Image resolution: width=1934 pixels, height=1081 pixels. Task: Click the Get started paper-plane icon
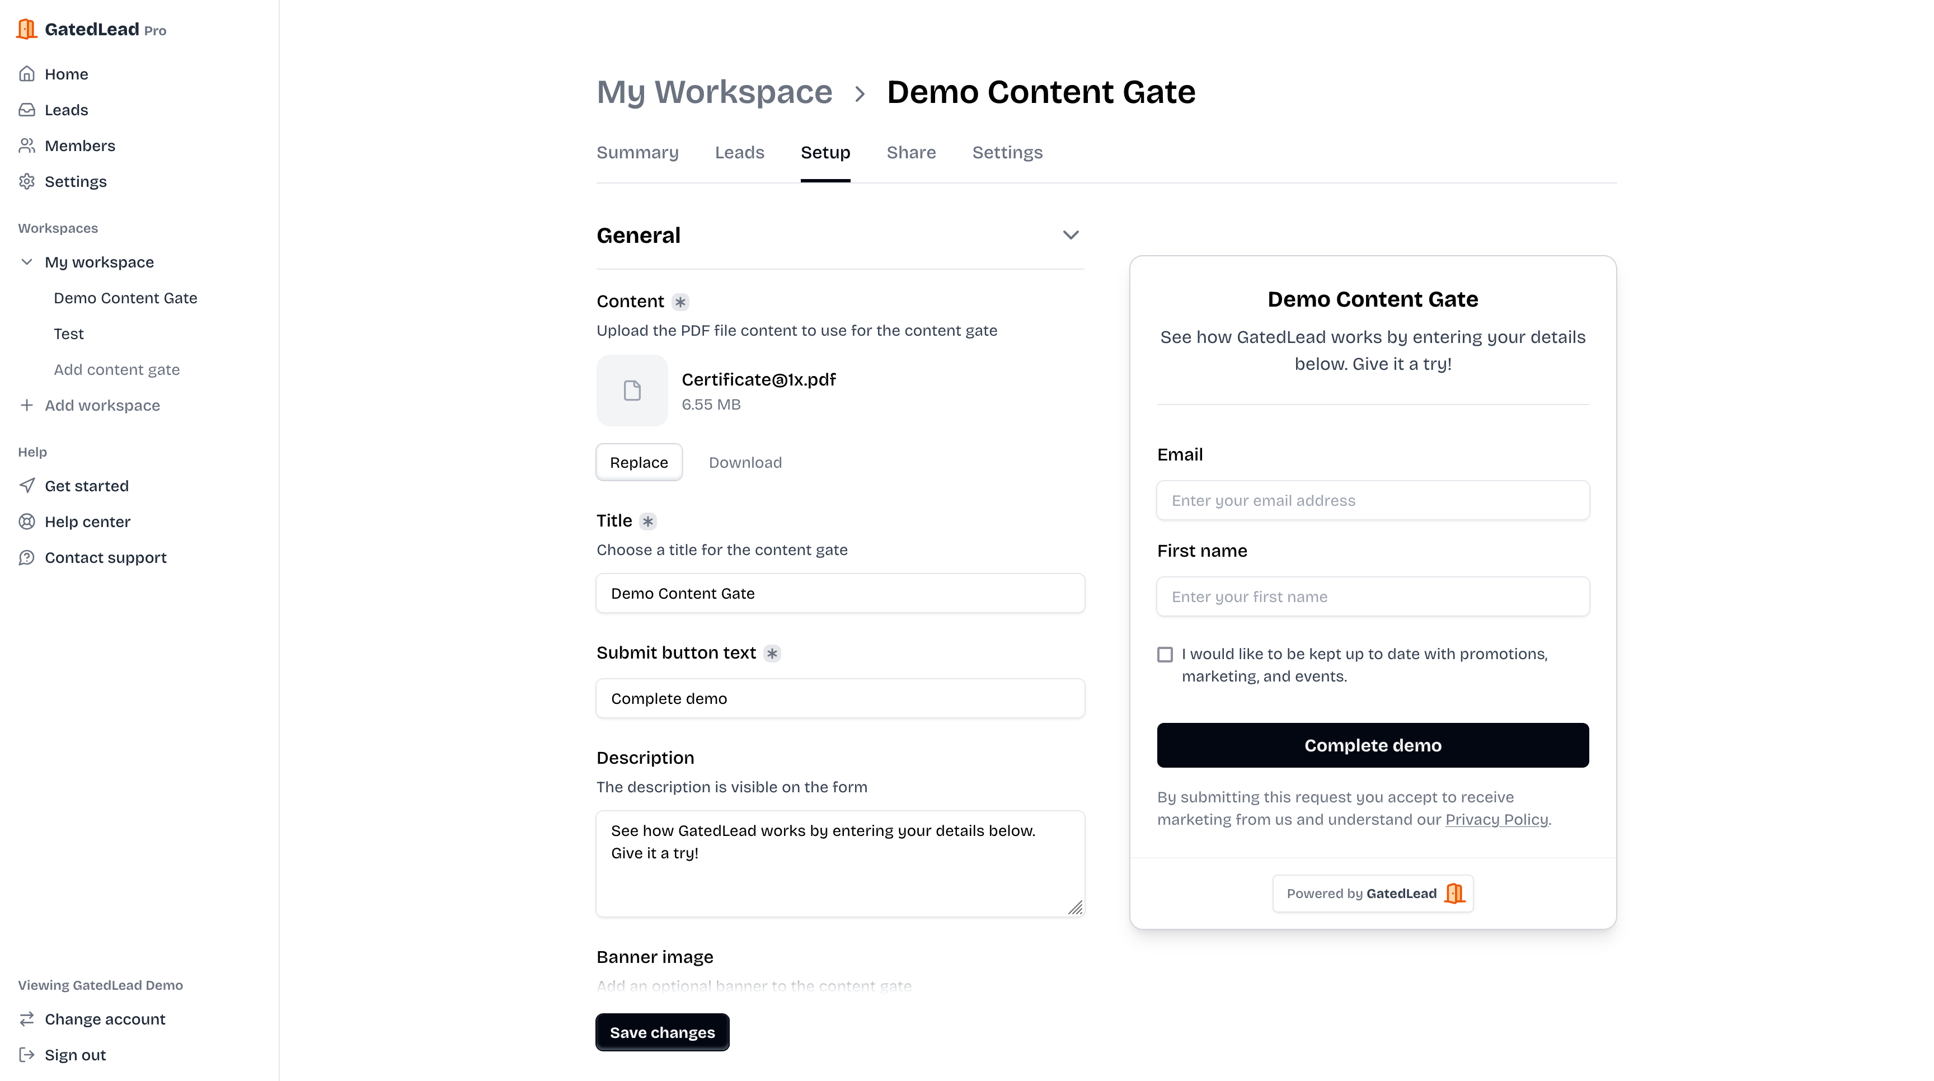point(27,486)
